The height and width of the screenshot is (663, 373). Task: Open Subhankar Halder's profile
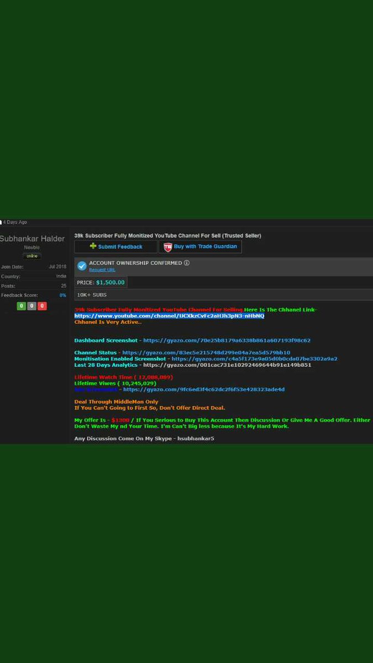tap(32, 239)
